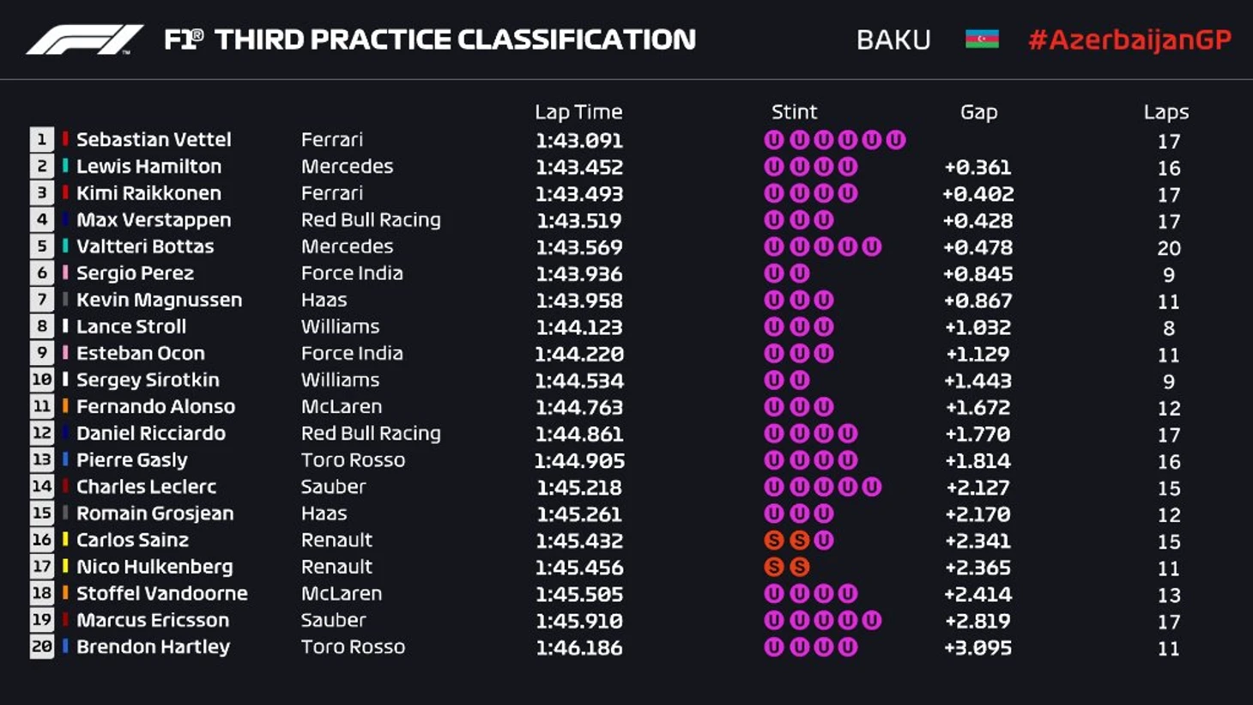1253x705 pixels.
Task: Click the Lap Time column header
Action: pos(578,112)
